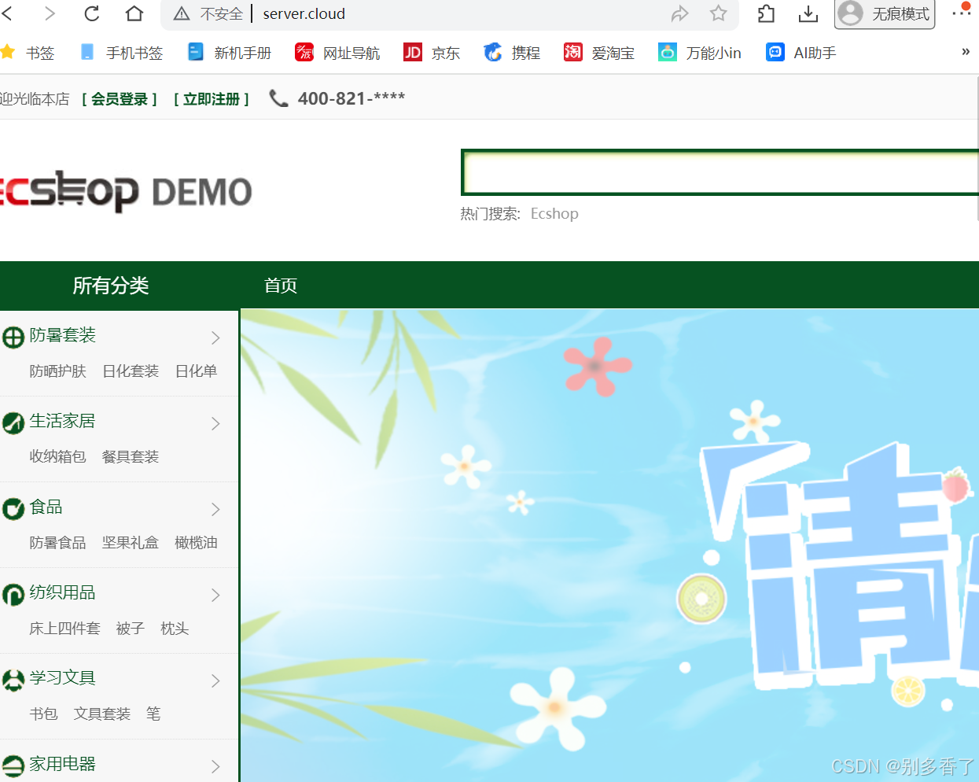Go to browser home page icon

[134, 13]
